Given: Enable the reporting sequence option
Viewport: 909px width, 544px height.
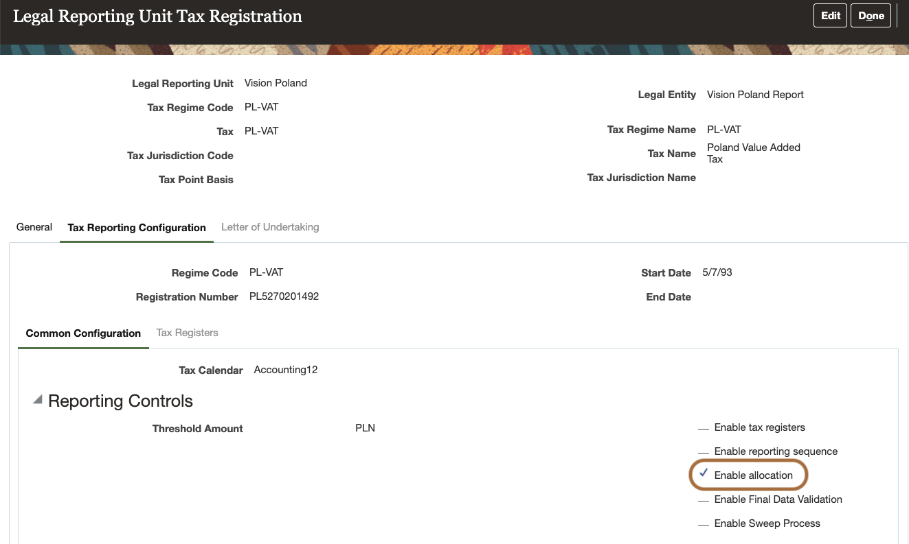Looking at the screenshot, I should [x=704, y=451].
